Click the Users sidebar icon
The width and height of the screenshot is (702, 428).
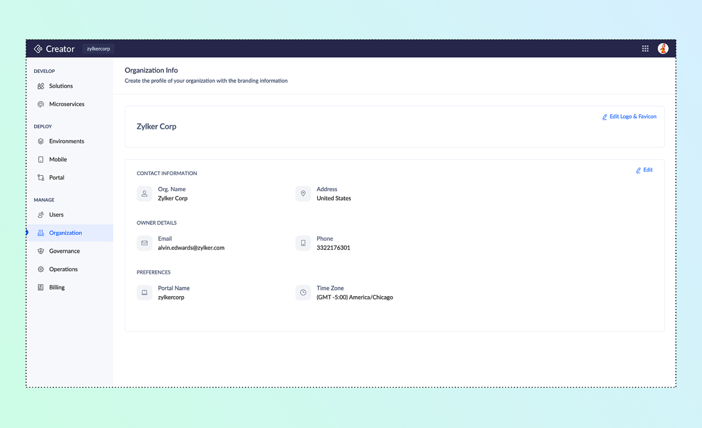(x=41, y=215)
